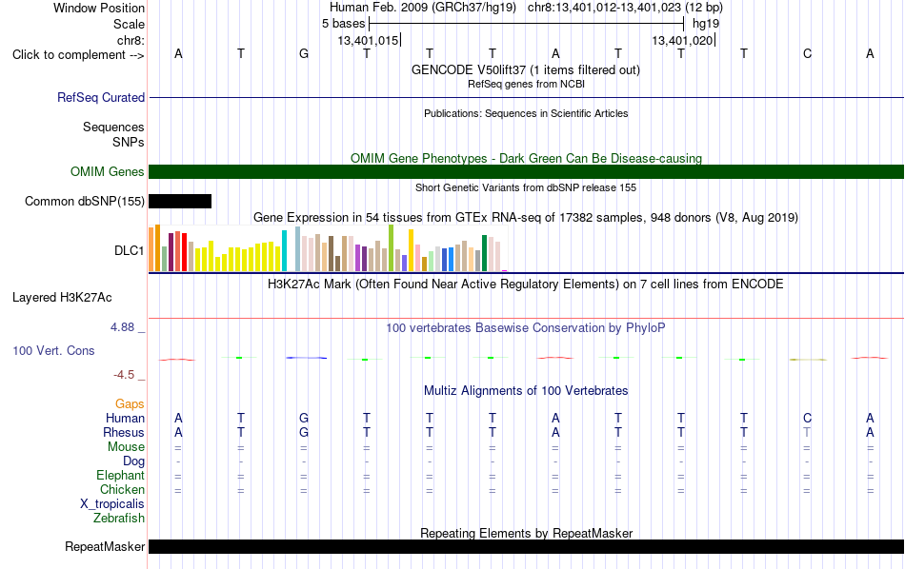Click the Rhesus species label
Image resolution: width=905 pixels, height=569 pixels.
(x=124, y=432)
